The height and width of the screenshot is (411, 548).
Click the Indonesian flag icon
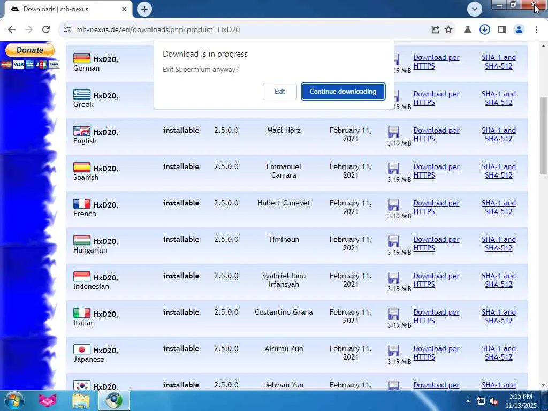[x=82, y=276]
